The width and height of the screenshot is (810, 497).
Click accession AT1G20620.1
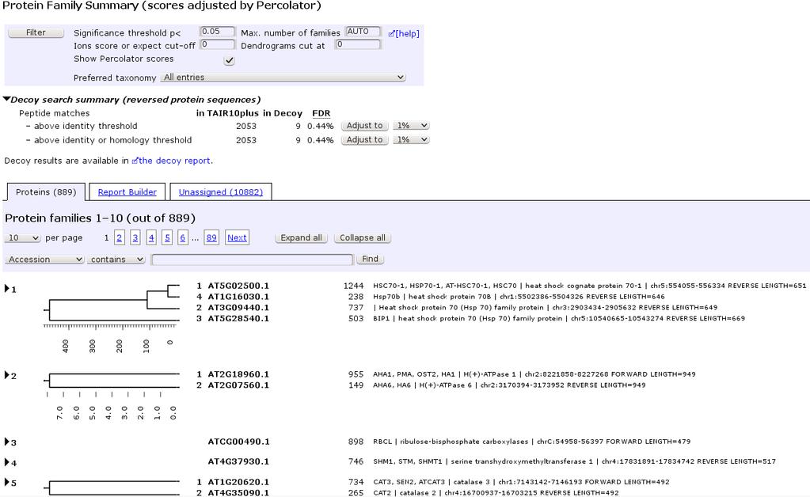[x=238, y=482]
